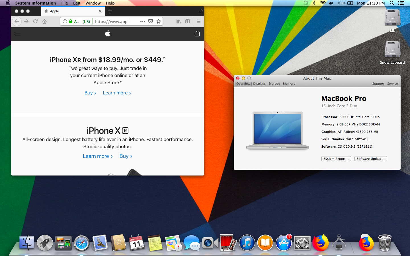The height and width of the screenshot is (256, 410).
Task: Open Time Machine menu bar icon
Action: (x=306, y=3)
